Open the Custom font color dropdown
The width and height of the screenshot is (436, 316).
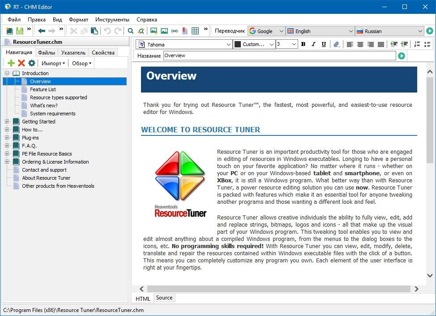pyautogui.click(x=254, y=44)
